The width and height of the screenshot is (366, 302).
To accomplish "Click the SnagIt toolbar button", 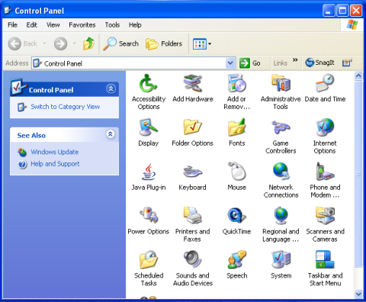I will pos(319,63).
